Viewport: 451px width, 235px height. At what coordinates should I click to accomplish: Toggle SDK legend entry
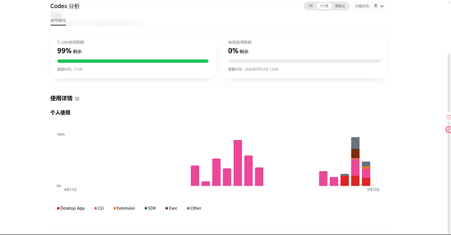tap(150, 208)
